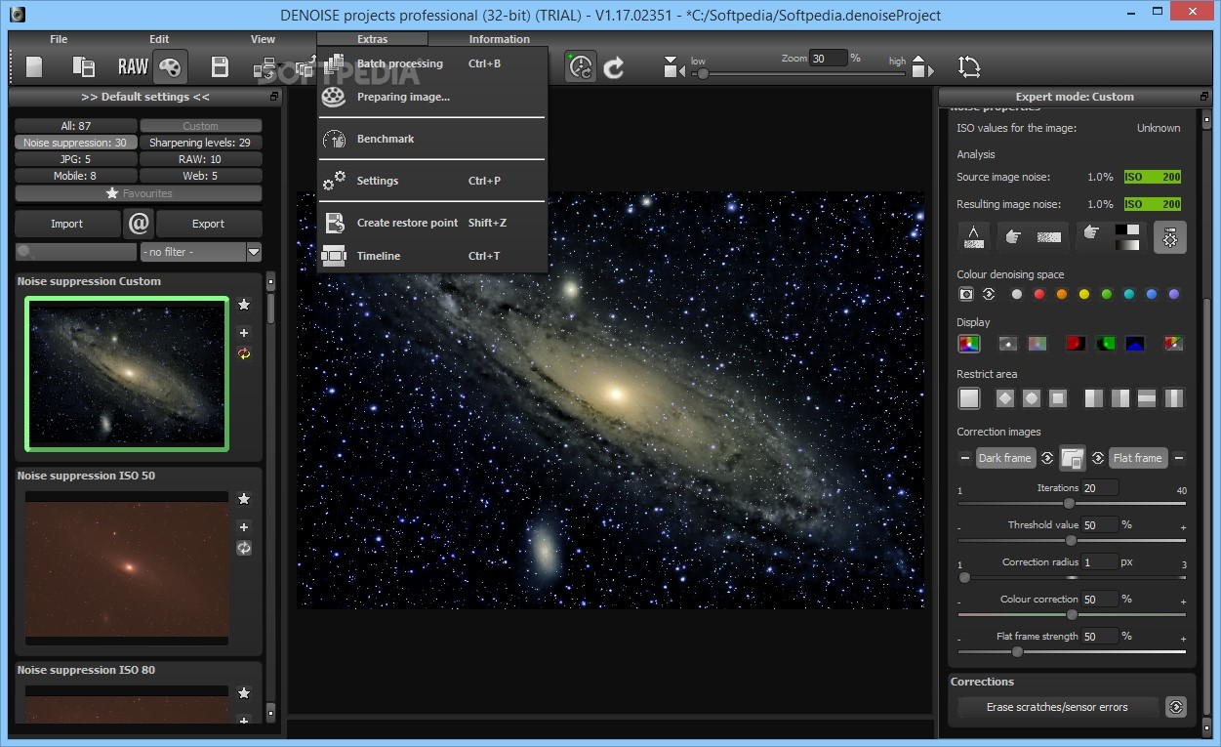The height and width of the screenshot is (747, 1221).
Task: Mark Noise suppression ISO 50 as favourite star
Action: (x=244, y=499)
